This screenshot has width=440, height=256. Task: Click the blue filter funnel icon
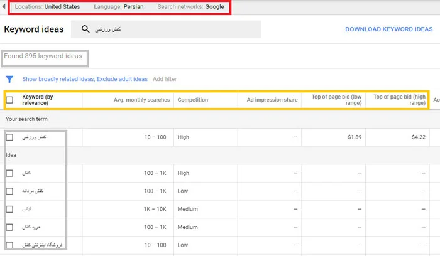[9, 79]
